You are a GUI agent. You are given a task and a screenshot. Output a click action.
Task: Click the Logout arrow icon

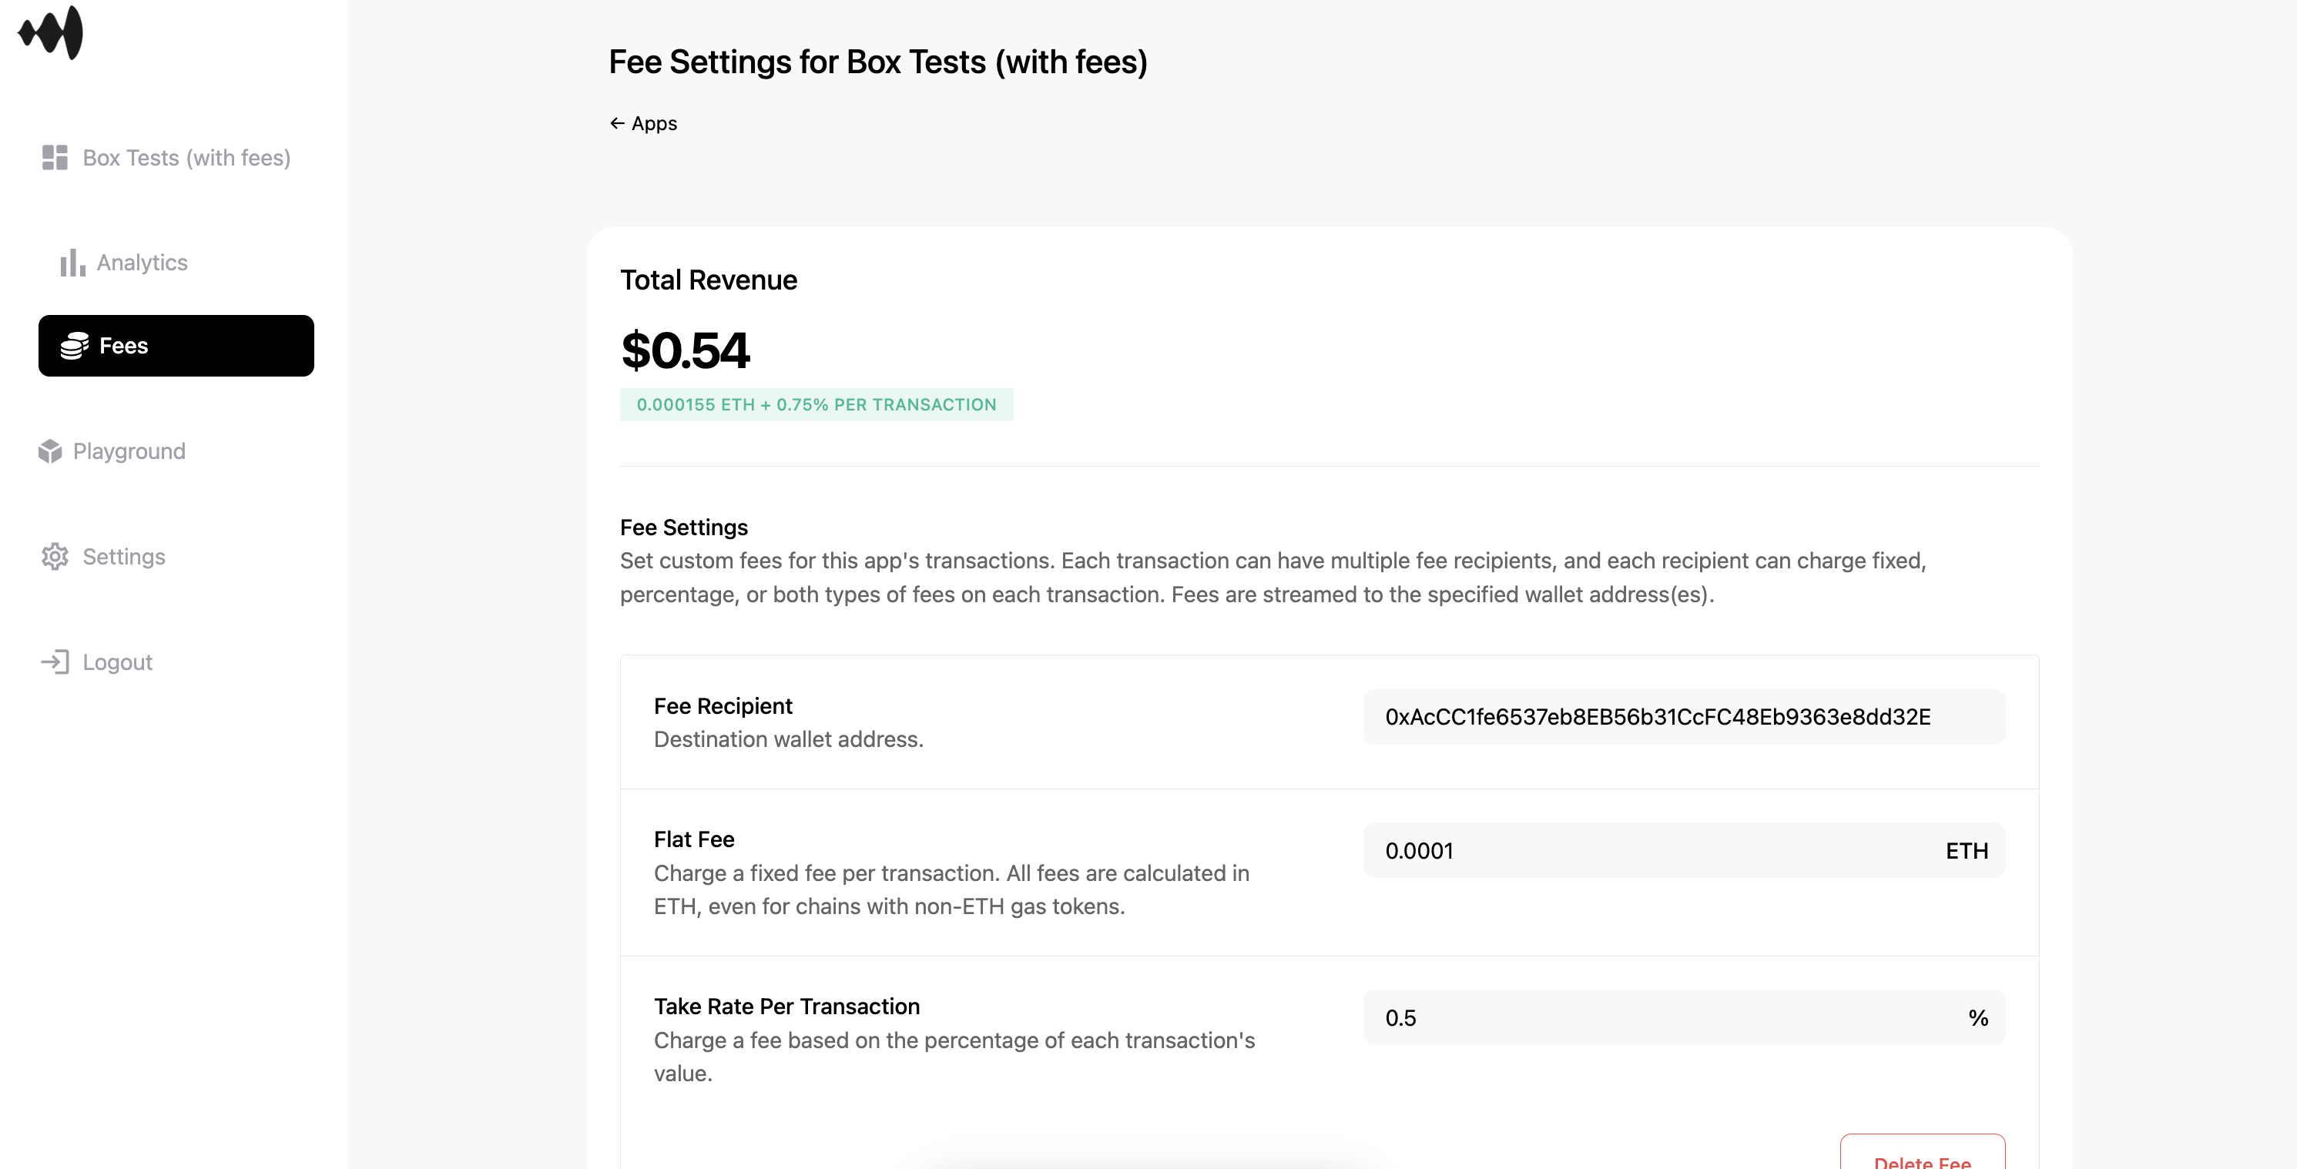click(x=55, y=661)
